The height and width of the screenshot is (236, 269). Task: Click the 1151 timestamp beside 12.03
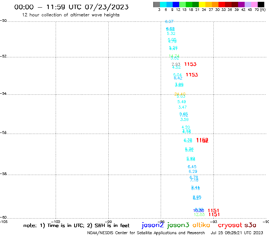214,215
